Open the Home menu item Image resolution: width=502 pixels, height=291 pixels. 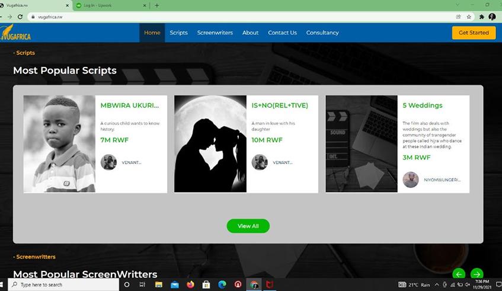(x=152, y=33)
